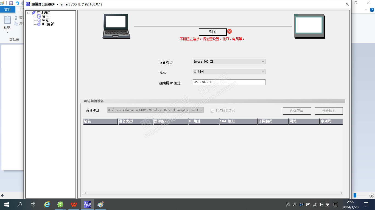Click the 序列号 column header

(x=331, y=121)
